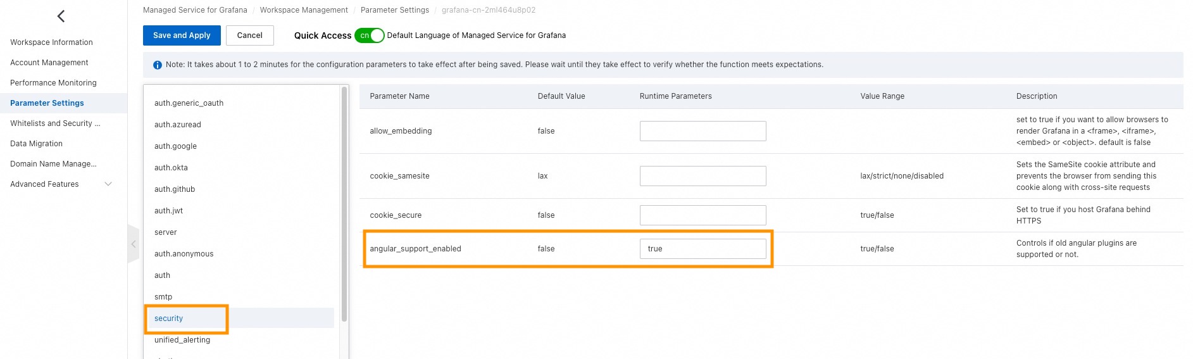Viewport: 1193px width, 359px height.
Task: Click the blue info note icon
Action: pos(158,65)
